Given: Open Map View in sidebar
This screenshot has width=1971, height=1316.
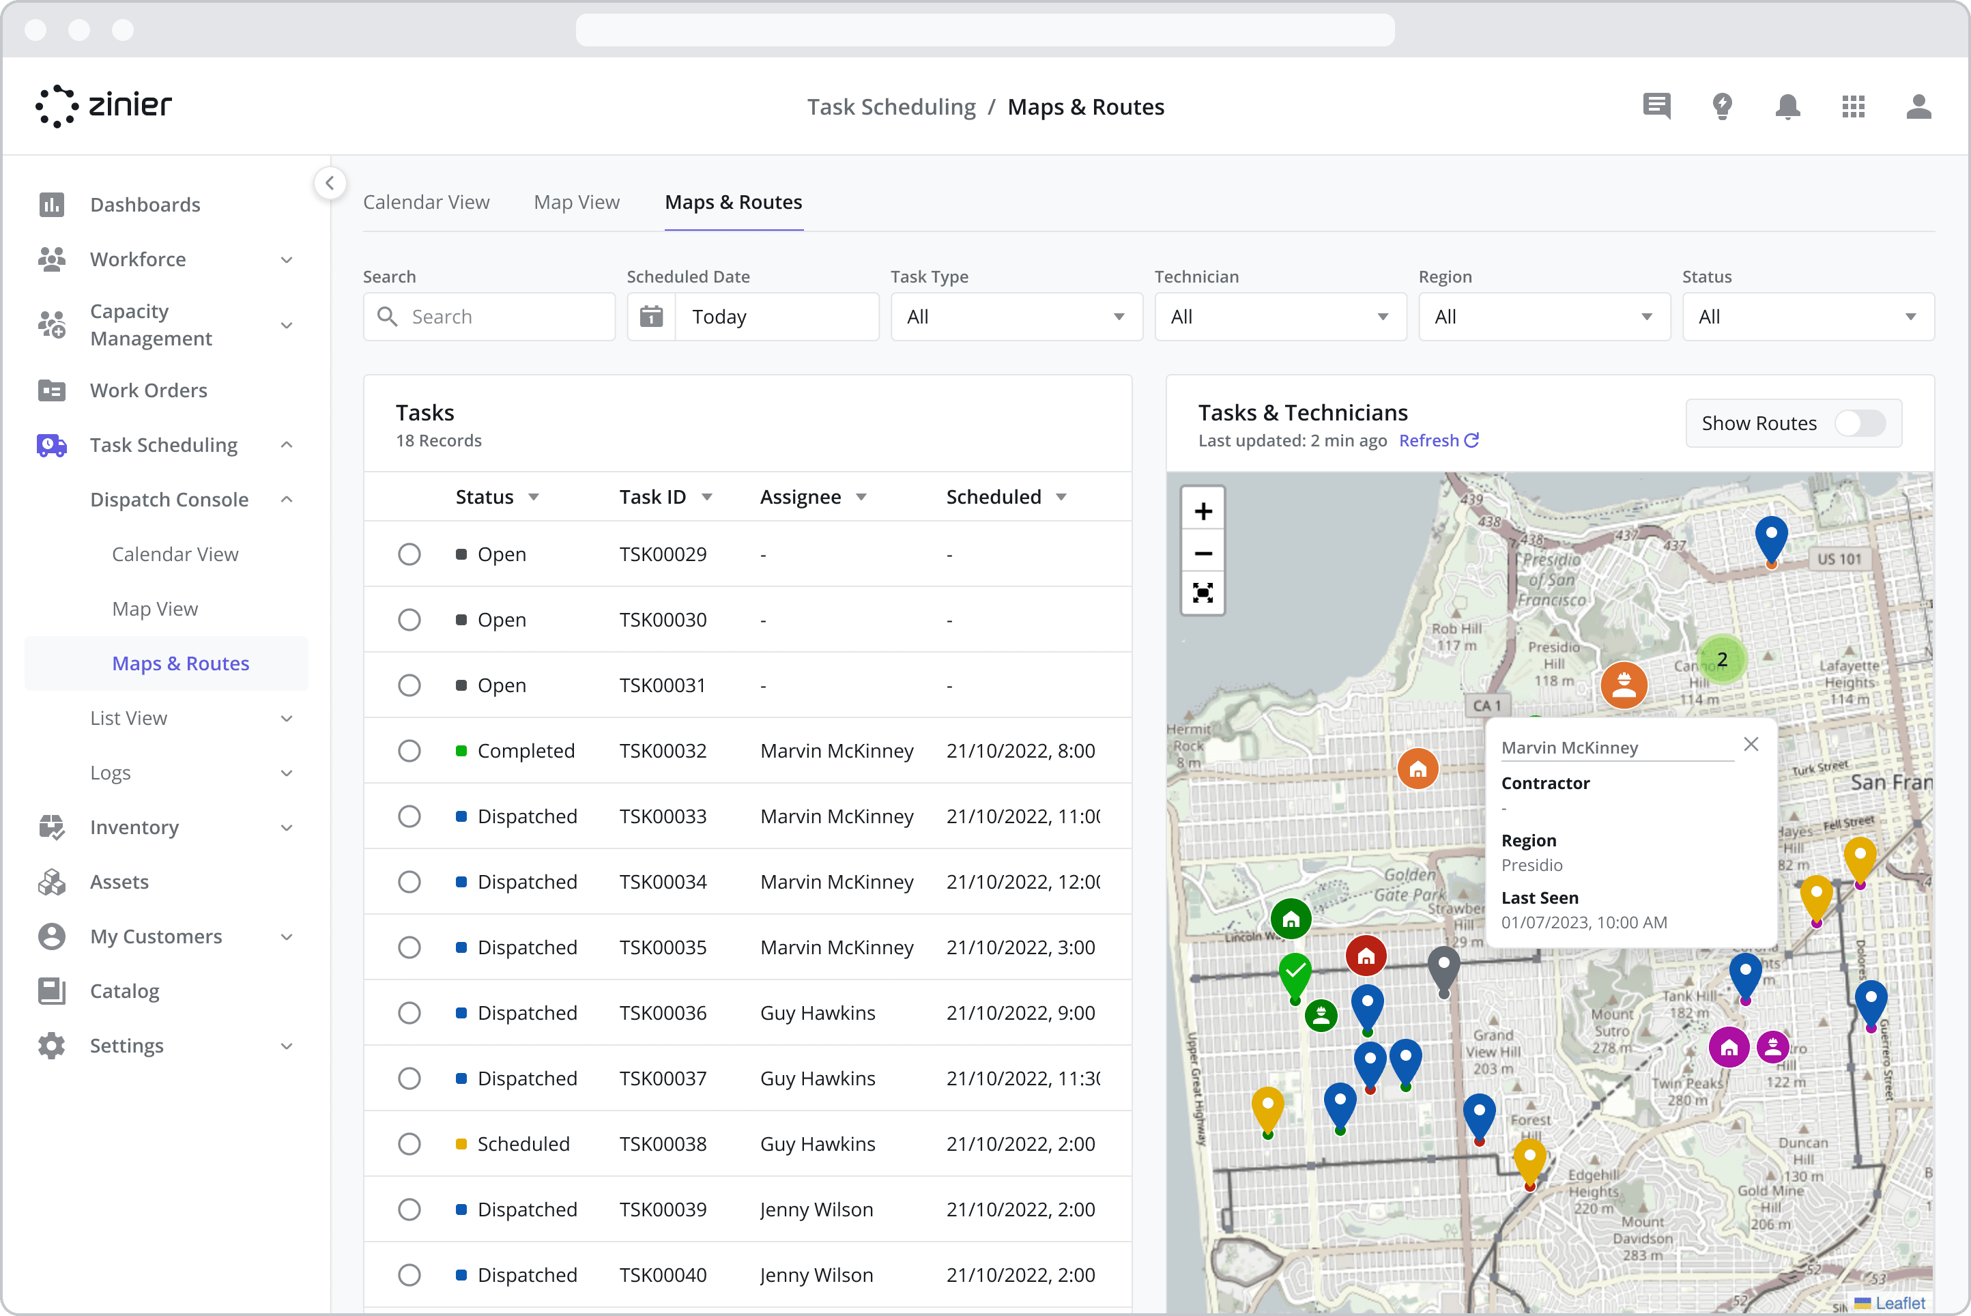Looking at the screenshot, I should [154, 608].
